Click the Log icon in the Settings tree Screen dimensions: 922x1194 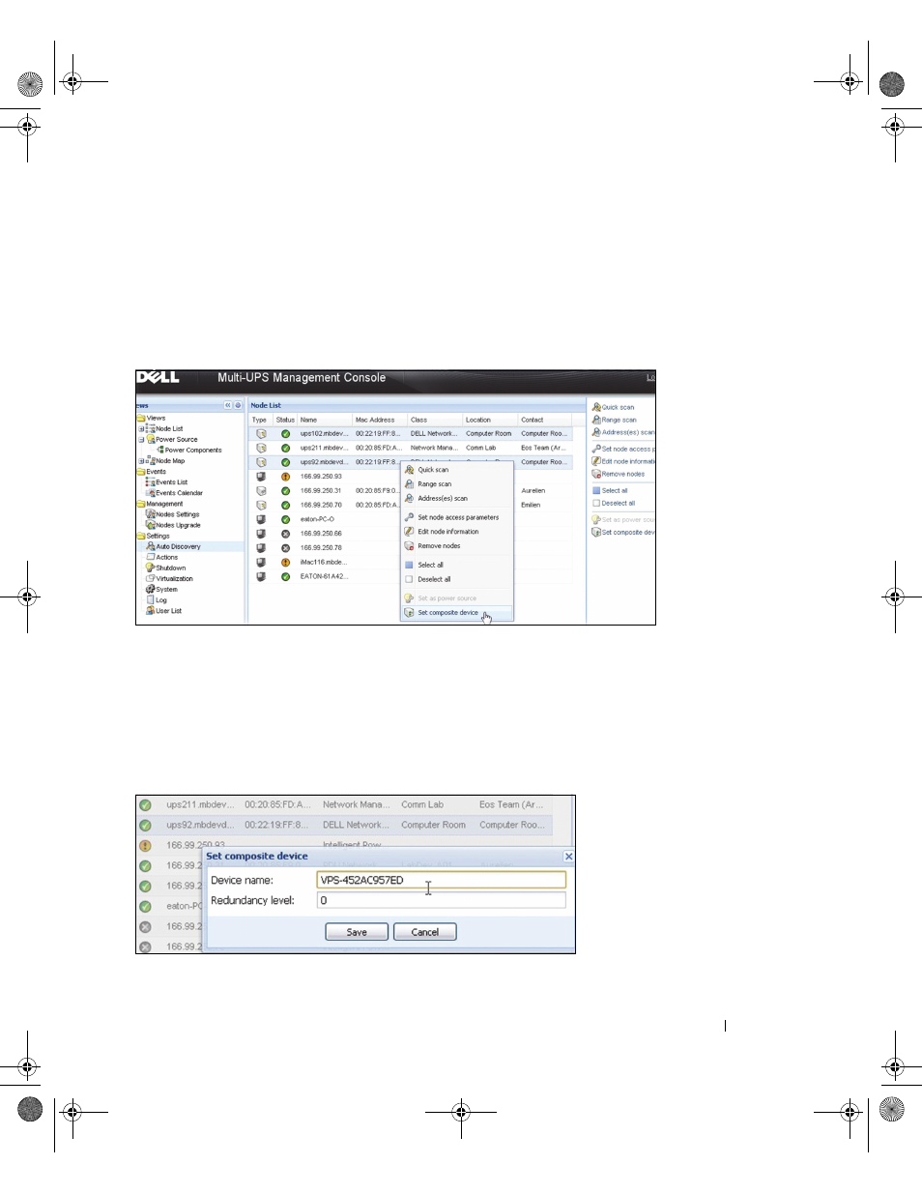click(x=151, y=599)
